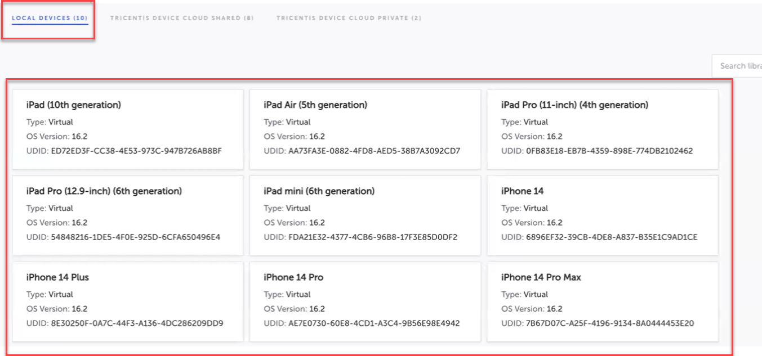Pick the iPad Pro (12.9-inch) device card
This screenshot has width=762, height=356.
click(128, 215)
